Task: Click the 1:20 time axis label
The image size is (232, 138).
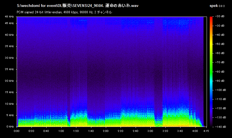Action: click(x=76, y=131)
